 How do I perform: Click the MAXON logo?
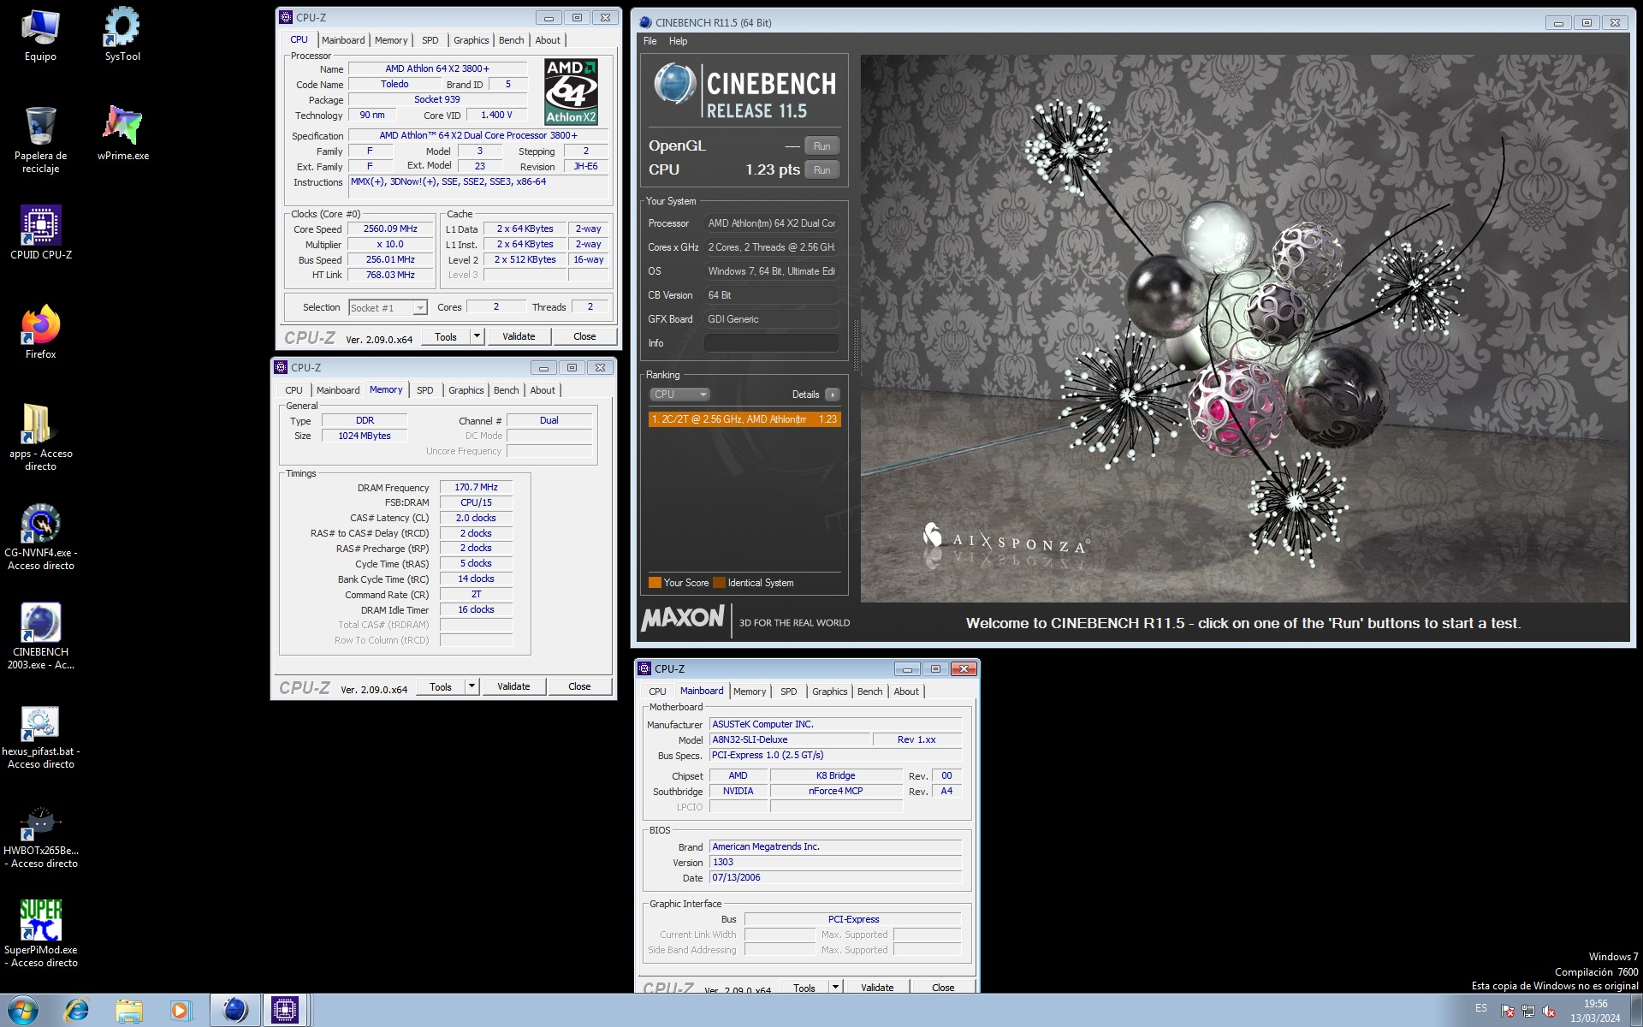pos(683,618)
